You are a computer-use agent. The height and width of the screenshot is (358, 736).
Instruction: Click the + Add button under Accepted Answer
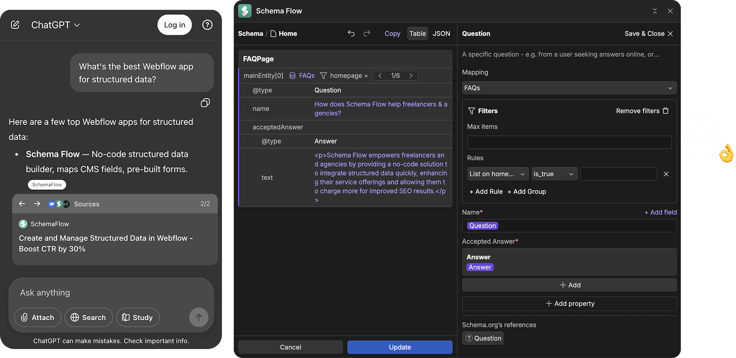click(x=569, y=285)
